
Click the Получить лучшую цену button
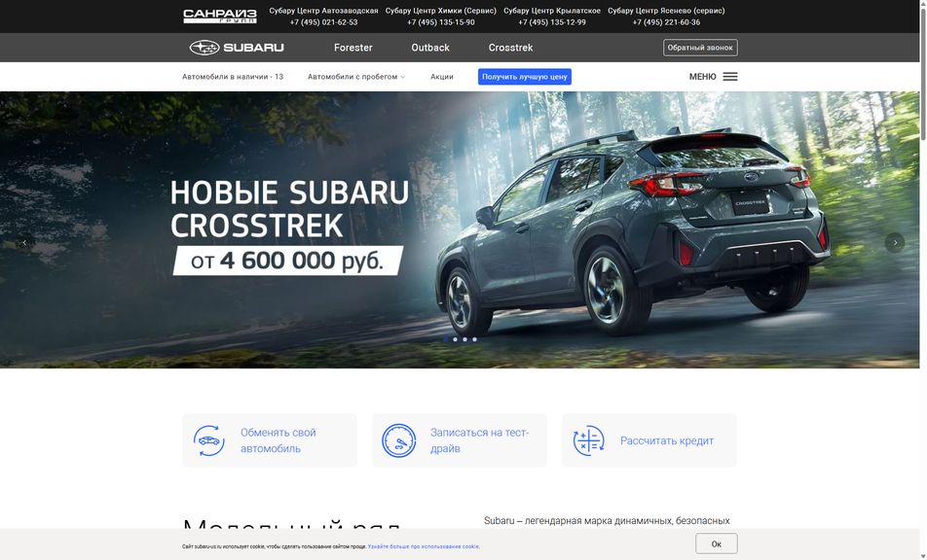coord(525,77)
